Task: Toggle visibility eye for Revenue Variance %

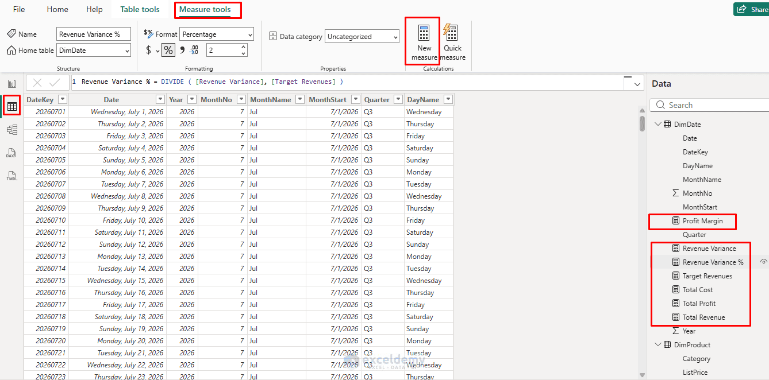Action: pyautogui.click(x=764, y=262)
